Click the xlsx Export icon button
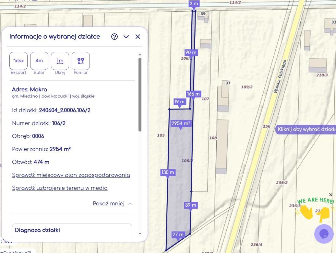The height and width of the screenshot is (253, 336). 18,61
